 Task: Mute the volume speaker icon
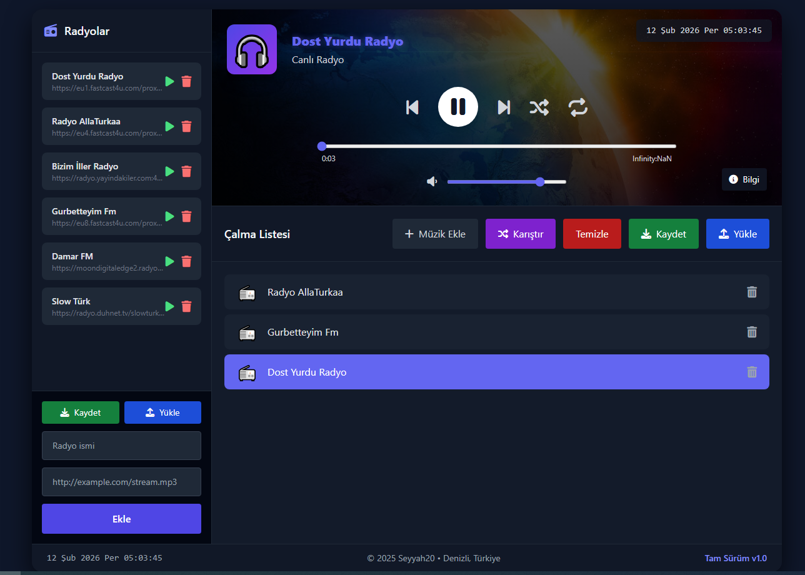tap(432, 181)
